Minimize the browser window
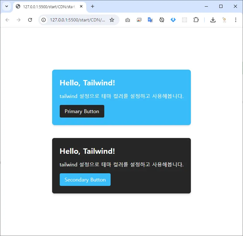This screenshot has height=236, width=243. [206, 6]
